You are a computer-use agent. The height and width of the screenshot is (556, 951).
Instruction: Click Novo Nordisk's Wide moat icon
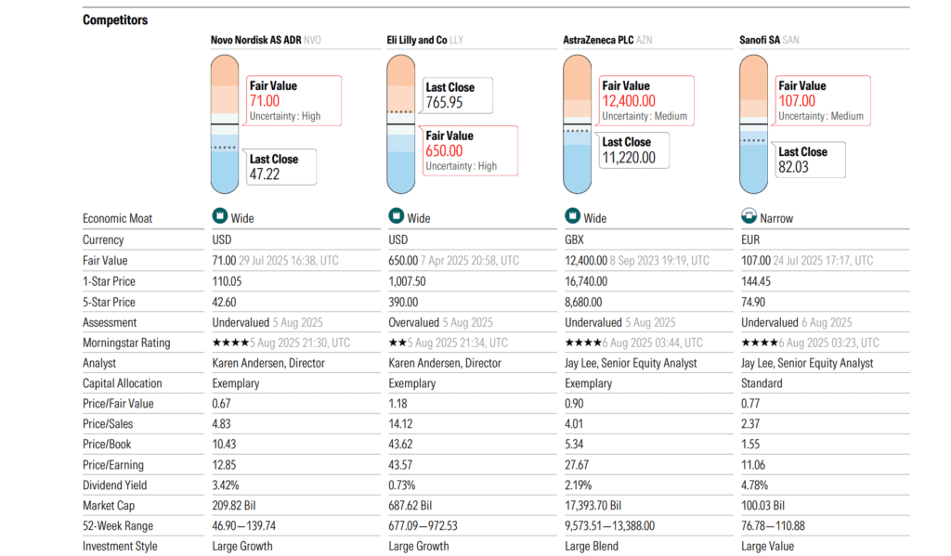click(x=220, y=218)
